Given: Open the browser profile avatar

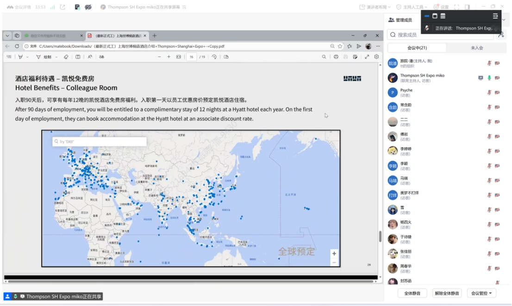Looking at the screenshot, I should coord(368,46).
